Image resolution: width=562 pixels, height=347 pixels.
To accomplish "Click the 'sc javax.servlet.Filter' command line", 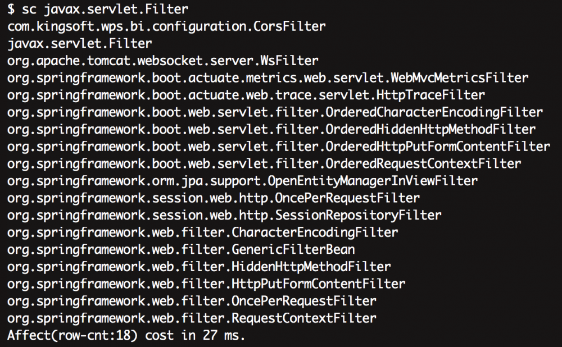I will (98, 9).
